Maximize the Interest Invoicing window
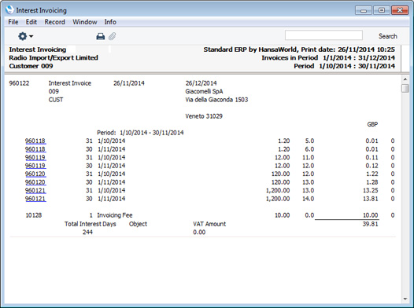Image resolution: width=414 pixels, height=308 pixels. pyautogui.click(x=382, y=10)
